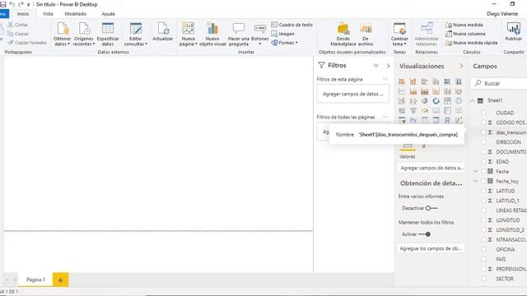Viewport: 527px width, 296px height.
Task: Switch to the Ayuda ribbon tab
Action: pyautogui.click(x=108, y=14)
